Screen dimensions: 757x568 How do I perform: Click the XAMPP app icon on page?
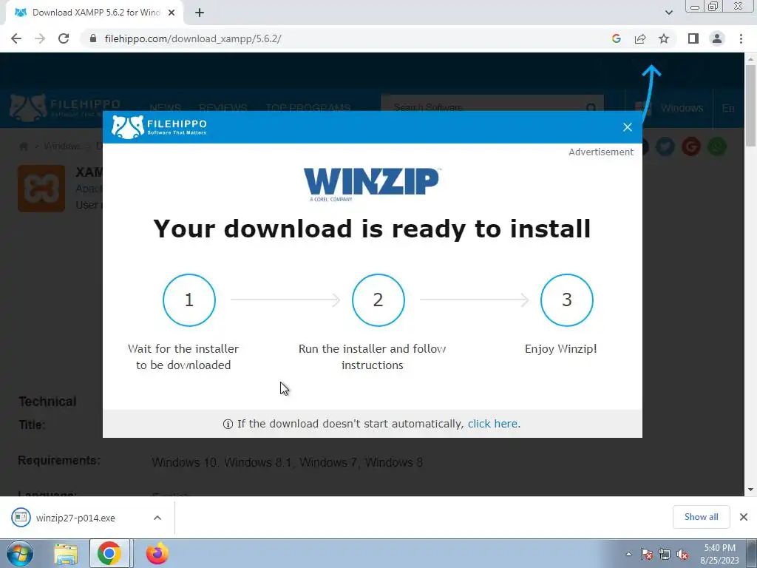(x=41, y=189)
